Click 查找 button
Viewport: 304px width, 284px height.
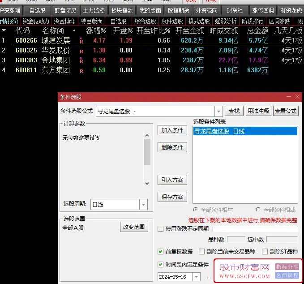[x=234, y=111]
